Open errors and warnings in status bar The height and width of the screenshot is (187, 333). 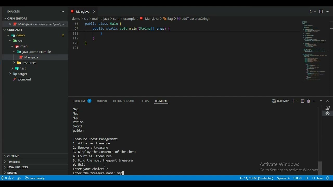click(x=7, y=178)
